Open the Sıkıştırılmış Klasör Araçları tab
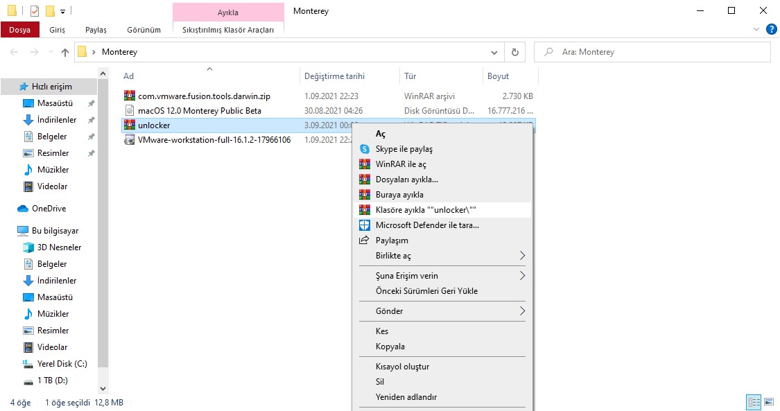 pos(228,30)
